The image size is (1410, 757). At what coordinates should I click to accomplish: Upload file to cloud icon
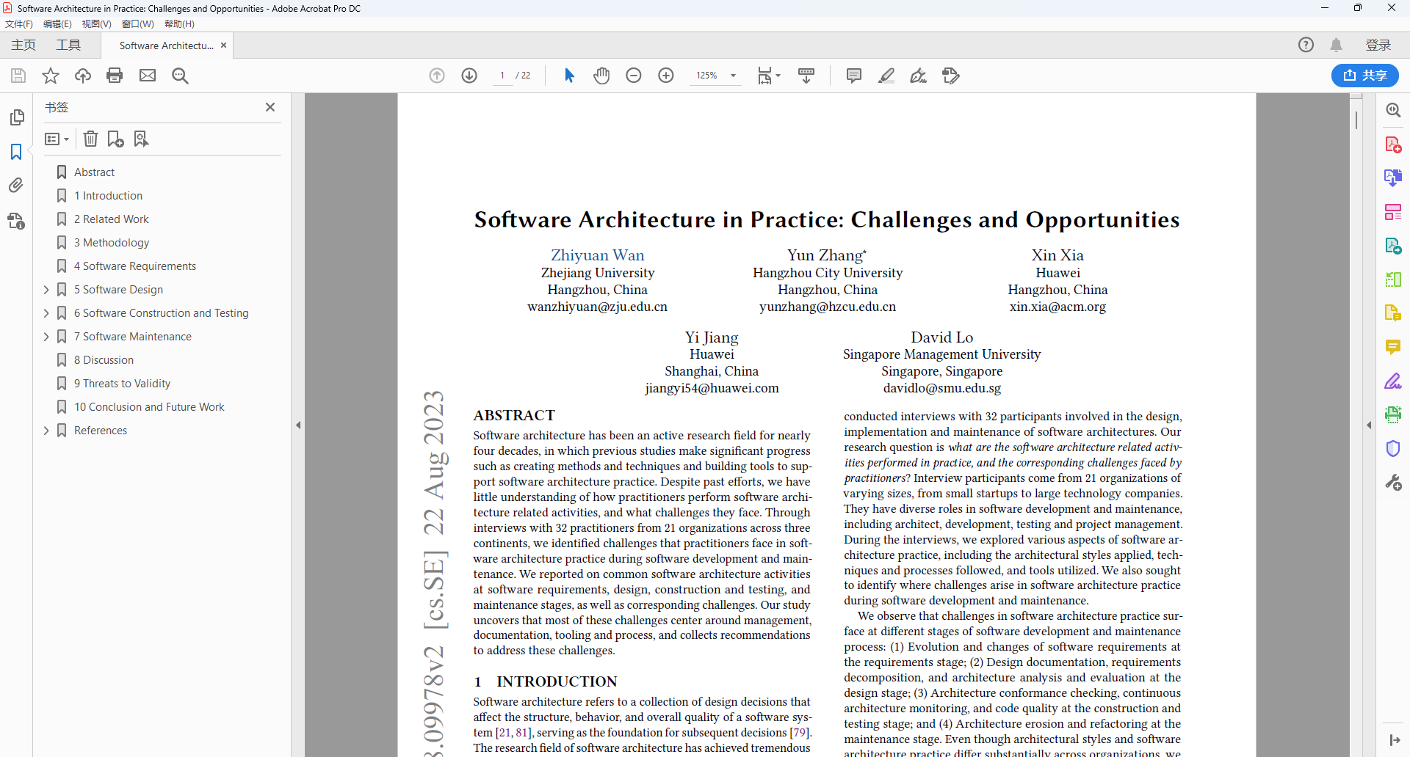coord(83,76)
